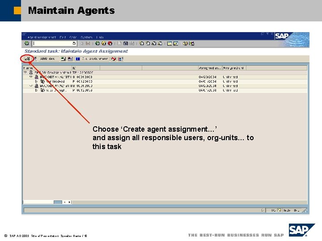This screenshot has height=241, width=322.
Task: Click the Next page icon
Action: [154, 43]
